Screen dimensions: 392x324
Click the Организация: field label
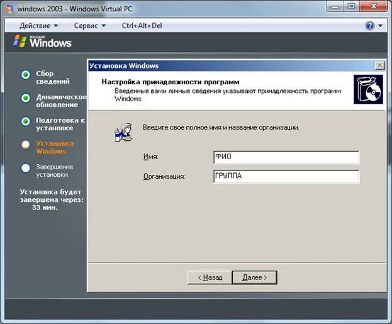click(164, 177)
